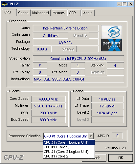The height and width of the screenshot is (164, 135).
Task: Choose CPU #1 (Core 1) list option
Action: (x=69, y=147)
